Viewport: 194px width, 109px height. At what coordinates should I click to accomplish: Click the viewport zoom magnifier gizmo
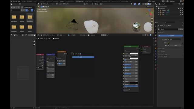click(152, 18)
